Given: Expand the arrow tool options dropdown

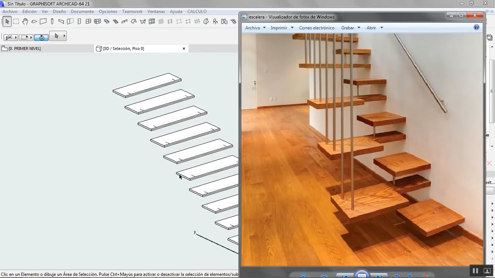Looking at the screenshot, I should click(64, 36).
